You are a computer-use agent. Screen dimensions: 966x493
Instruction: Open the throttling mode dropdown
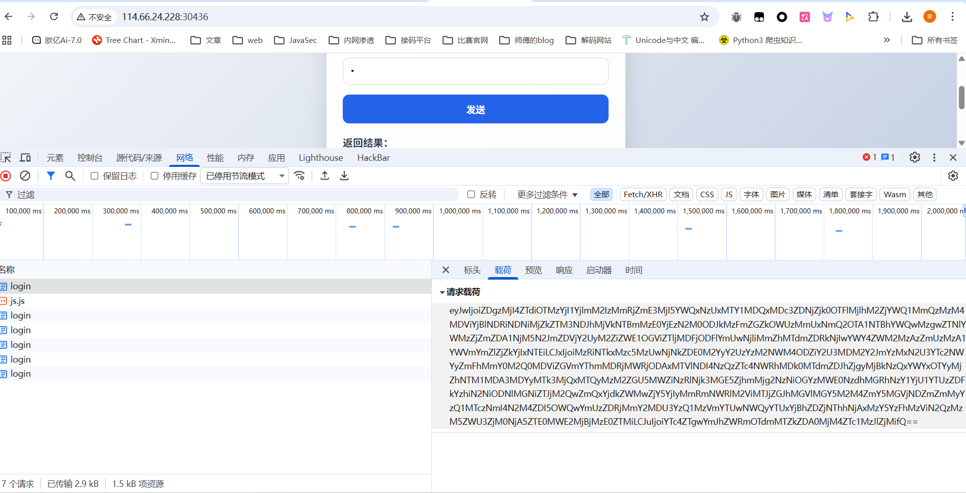pos(245,176)
